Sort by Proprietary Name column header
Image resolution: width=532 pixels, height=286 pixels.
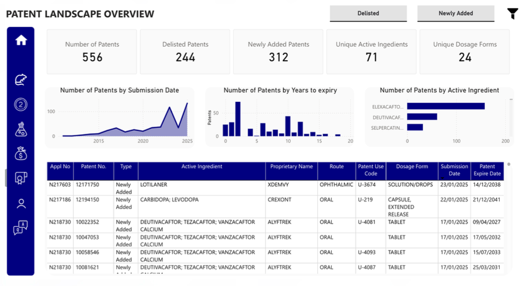tap(291, 171)
